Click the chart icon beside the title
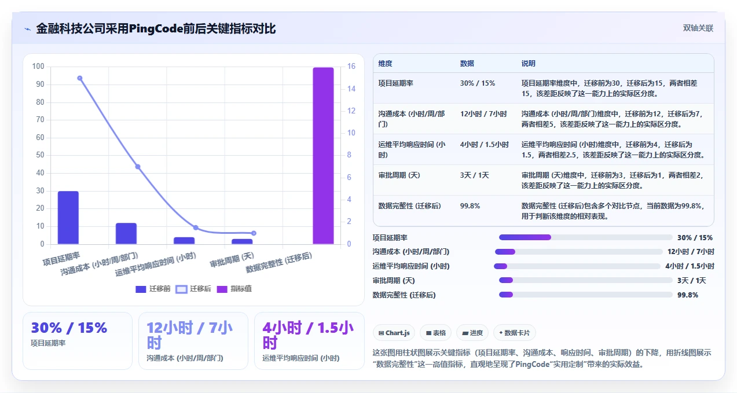This screenshot has height=393, width=737. tap(27, 28)
